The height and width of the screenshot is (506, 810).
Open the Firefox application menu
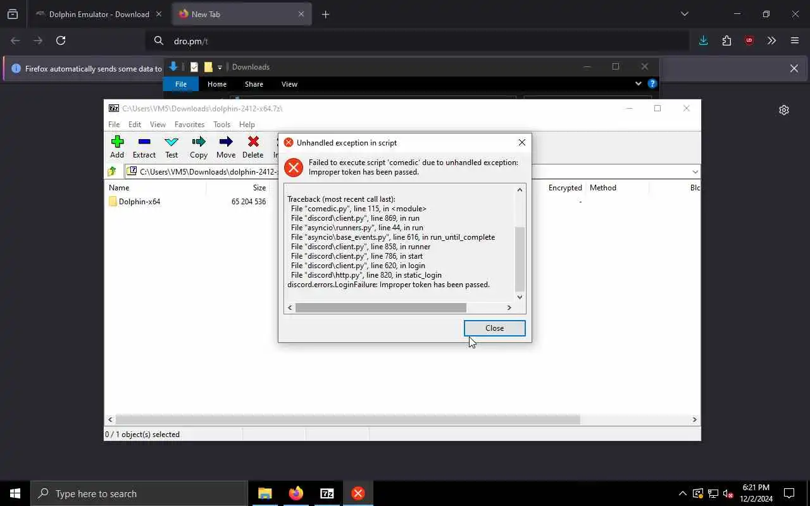795,40
